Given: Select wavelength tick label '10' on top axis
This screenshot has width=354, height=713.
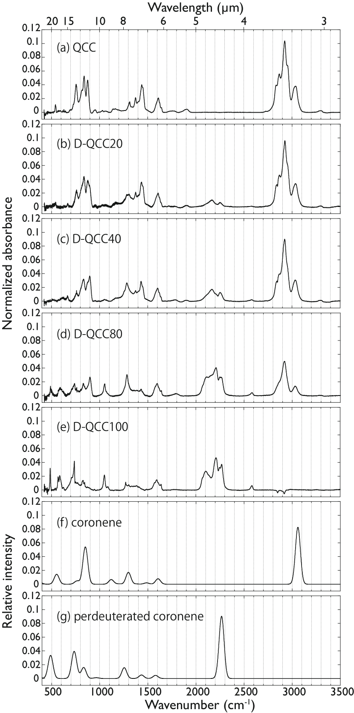Looking at the screenshot, I should tap(99, 21).
